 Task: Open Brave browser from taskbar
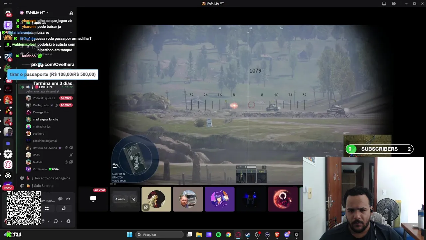pos(277,235)
